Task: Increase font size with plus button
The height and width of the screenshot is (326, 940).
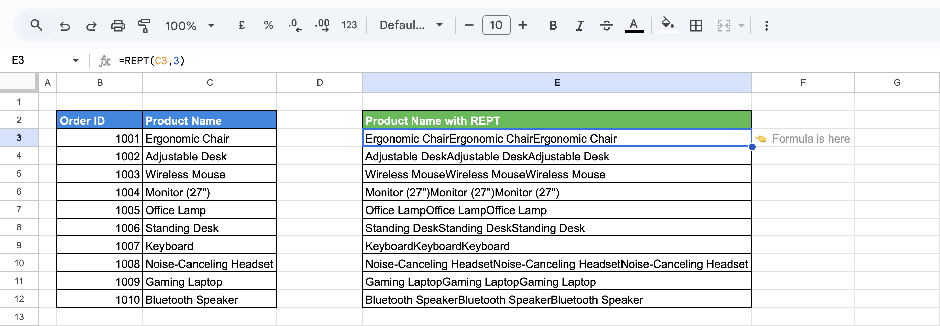Action: [x=523, y=25]
